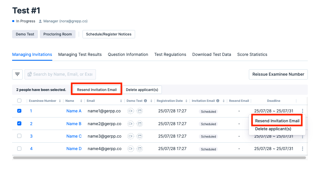Switch to Managing Test Results tab

click(x=80, y=55)
